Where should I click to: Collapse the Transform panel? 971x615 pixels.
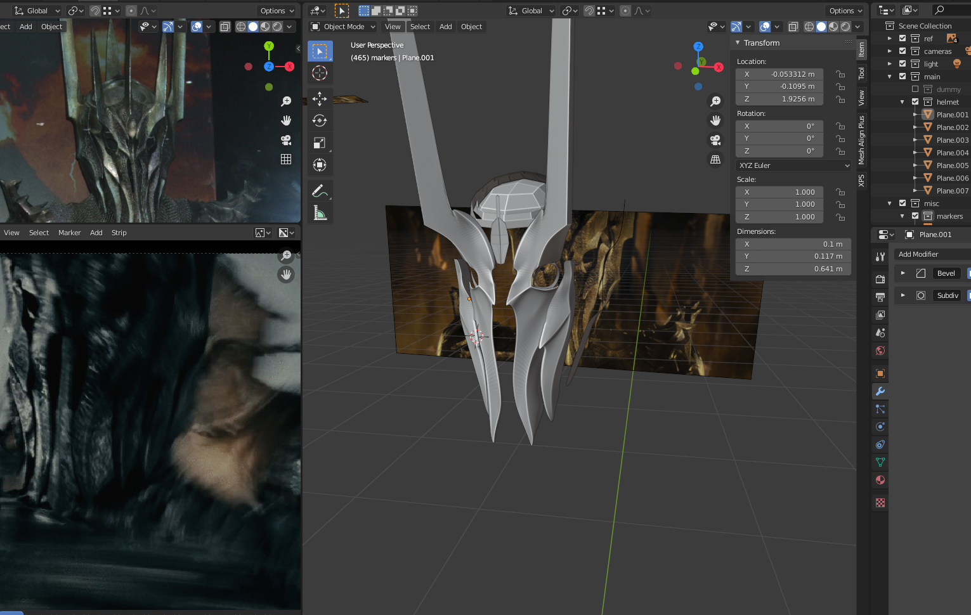(x=738, y=43)
